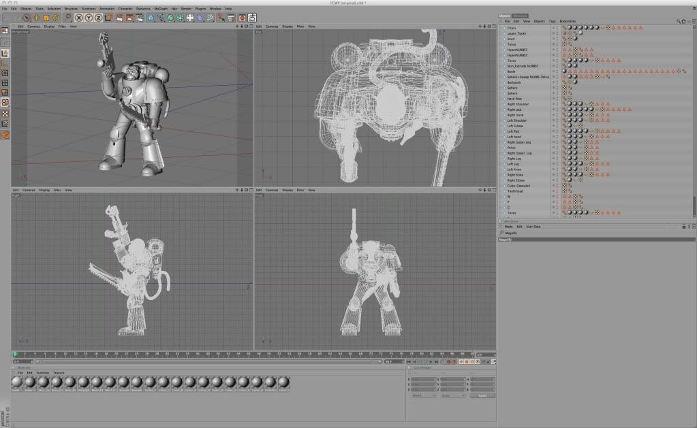
Task: Click Function in Materials panel
Action: click(x=43, y=373)
